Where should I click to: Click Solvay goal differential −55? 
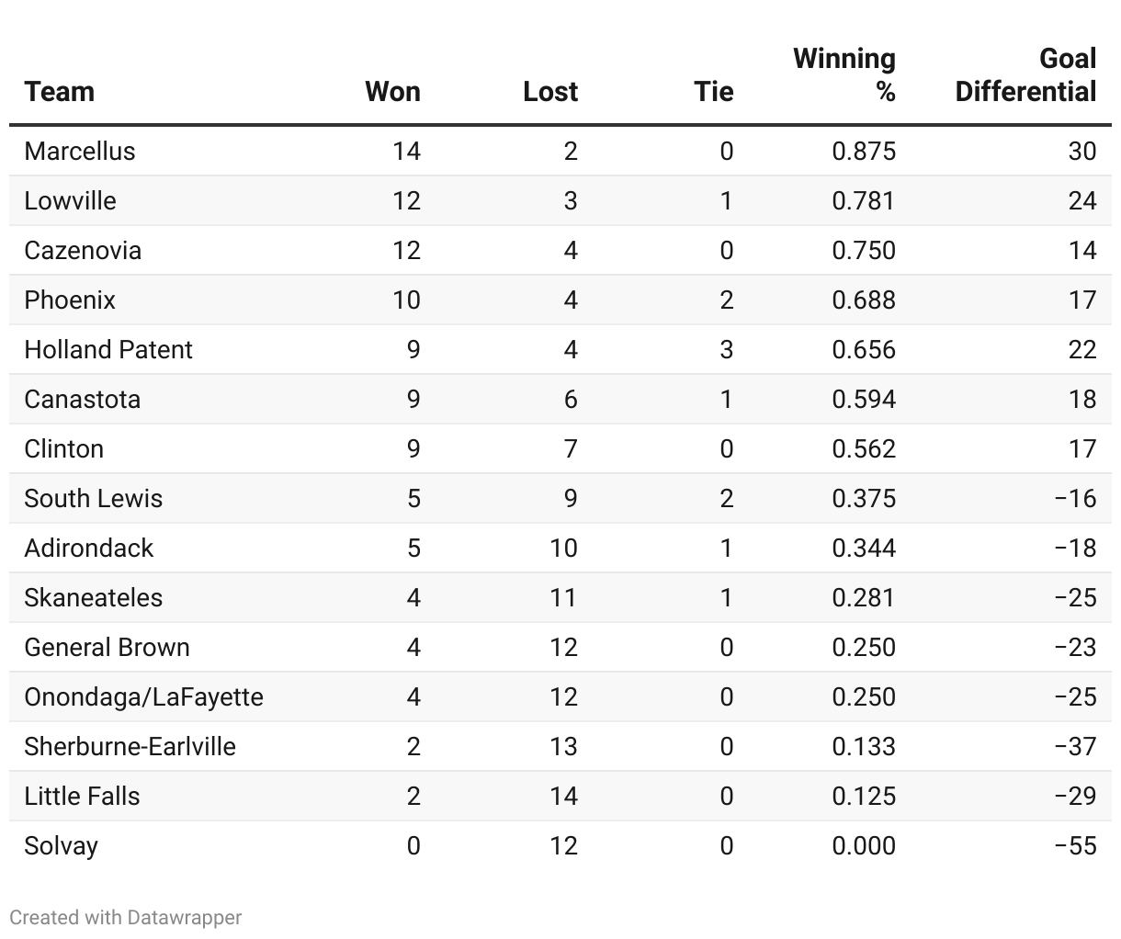1075,845
